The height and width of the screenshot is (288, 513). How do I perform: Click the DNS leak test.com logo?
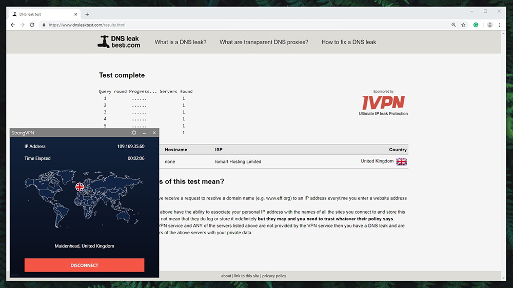[119, 42]
